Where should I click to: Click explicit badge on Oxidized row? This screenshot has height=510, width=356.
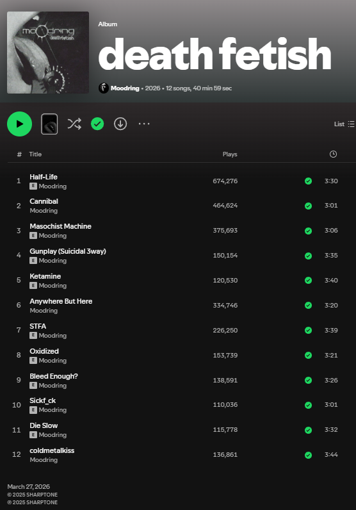click(33, 360)
